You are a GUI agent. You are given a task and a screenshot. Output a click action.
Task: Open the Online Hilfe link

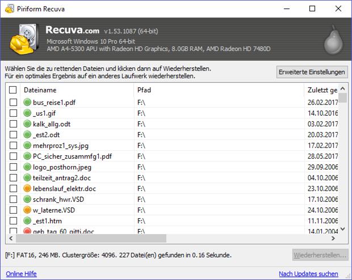[x=23, y=274]
